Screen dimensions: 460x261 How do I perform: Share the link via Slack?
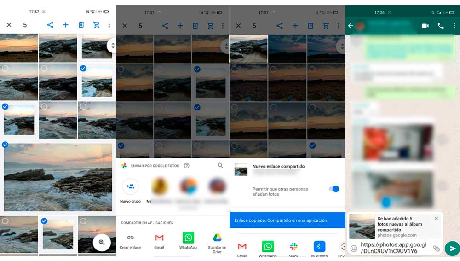click(293, 249)
